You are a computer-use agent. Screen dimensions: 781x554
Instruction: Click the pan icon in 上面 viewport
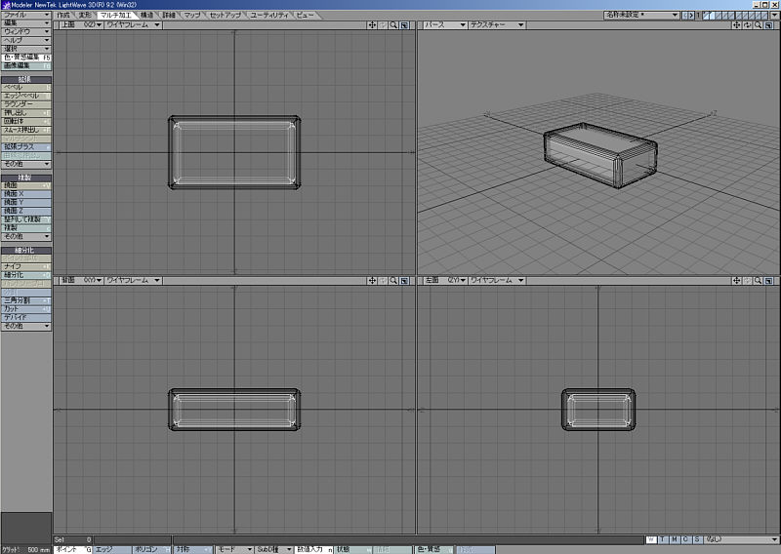[x=372, y=24]
